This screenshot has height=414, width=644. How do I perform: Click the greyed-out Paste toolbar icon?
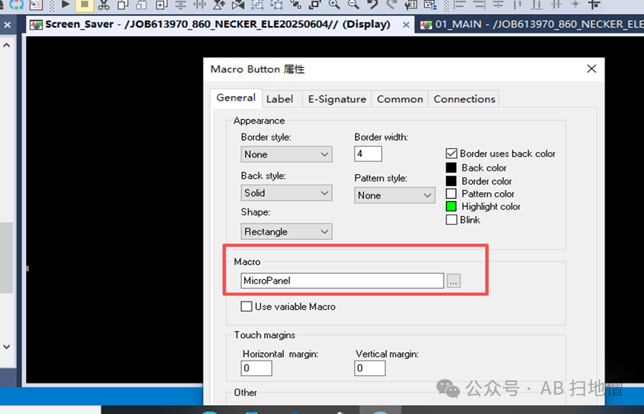click(141, 4)
